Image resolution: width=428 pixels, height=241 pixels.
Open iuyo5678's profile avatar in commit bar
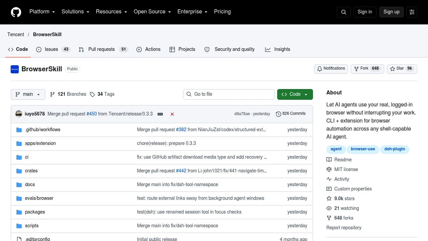coord(19,114)
